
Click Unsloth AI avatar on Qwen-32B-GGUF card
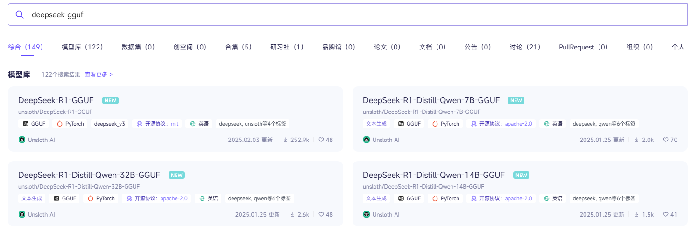(x=21, y=214)
